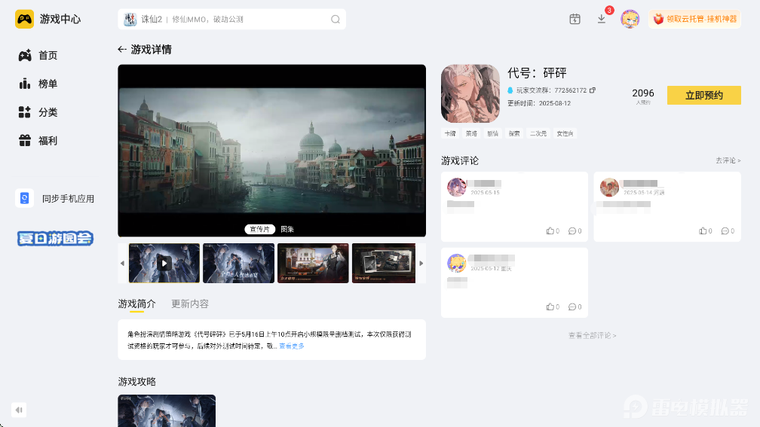This screenshot has height=427, width=760.
Task: Click the magnifier search icon
Action: [x=336, y=20]
